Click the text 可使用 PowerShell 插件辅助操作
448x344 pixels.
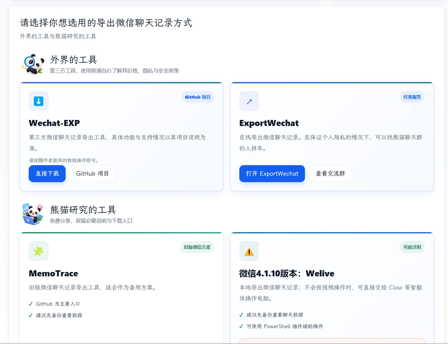click(x=285, y=326)
